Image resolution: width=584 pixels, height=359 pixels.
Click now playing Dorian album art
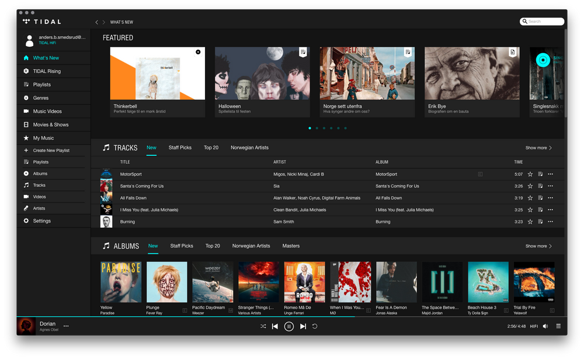point(26,326)
